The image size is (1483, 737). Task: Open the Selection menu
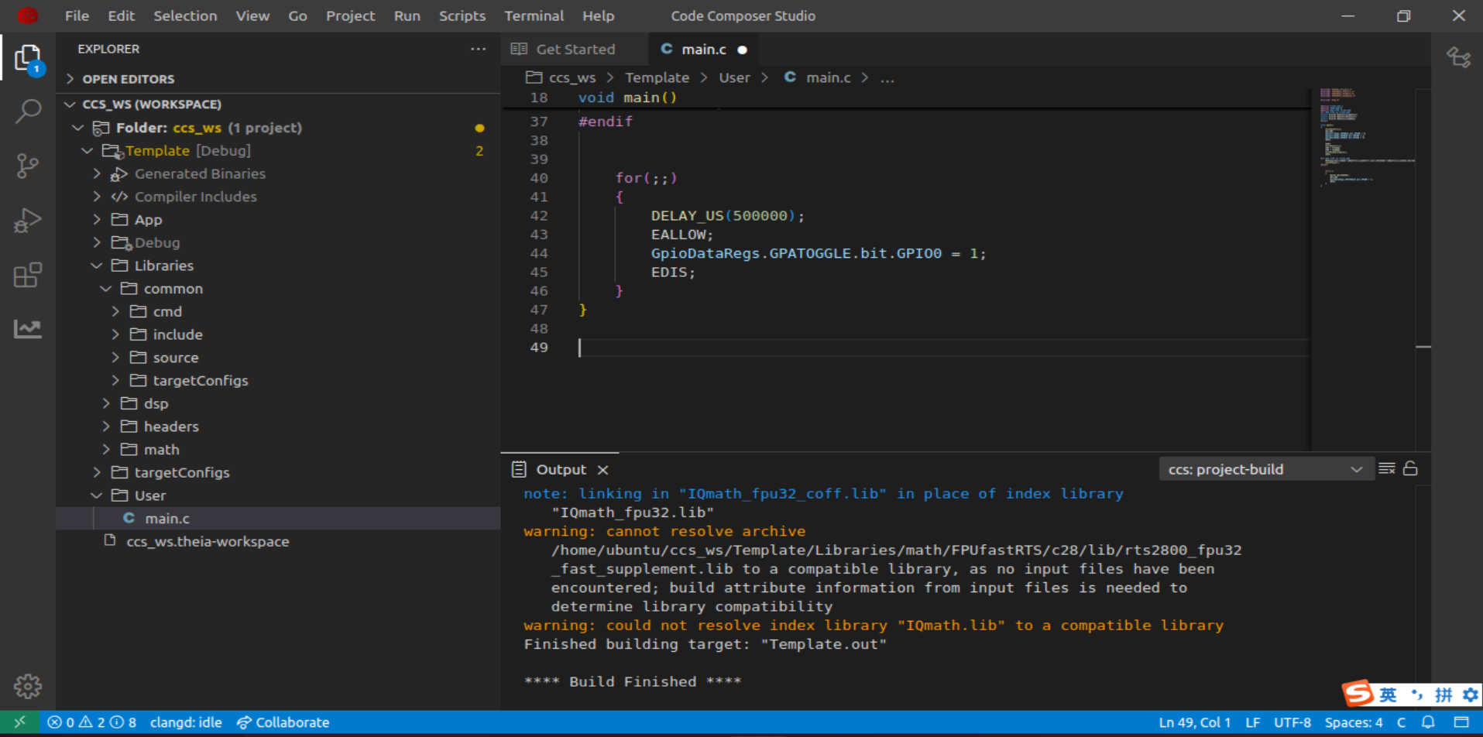click(185, 15)
